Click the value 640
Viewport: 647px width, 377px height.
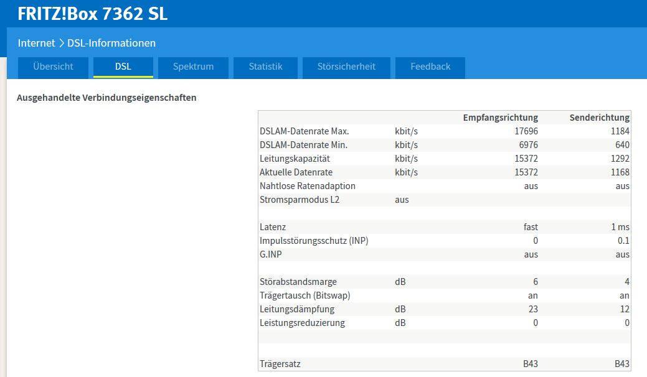point(622,144)
